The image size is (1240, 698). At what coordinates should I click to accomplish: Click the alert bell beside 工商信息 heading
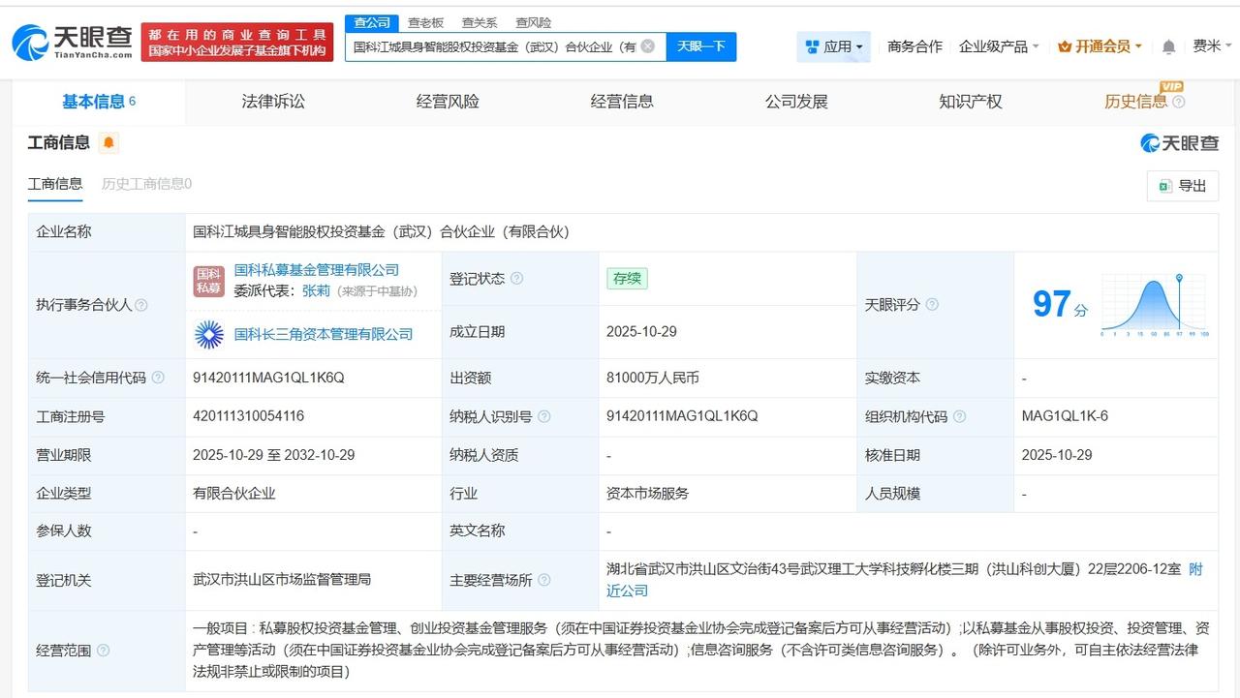(107, 142)
